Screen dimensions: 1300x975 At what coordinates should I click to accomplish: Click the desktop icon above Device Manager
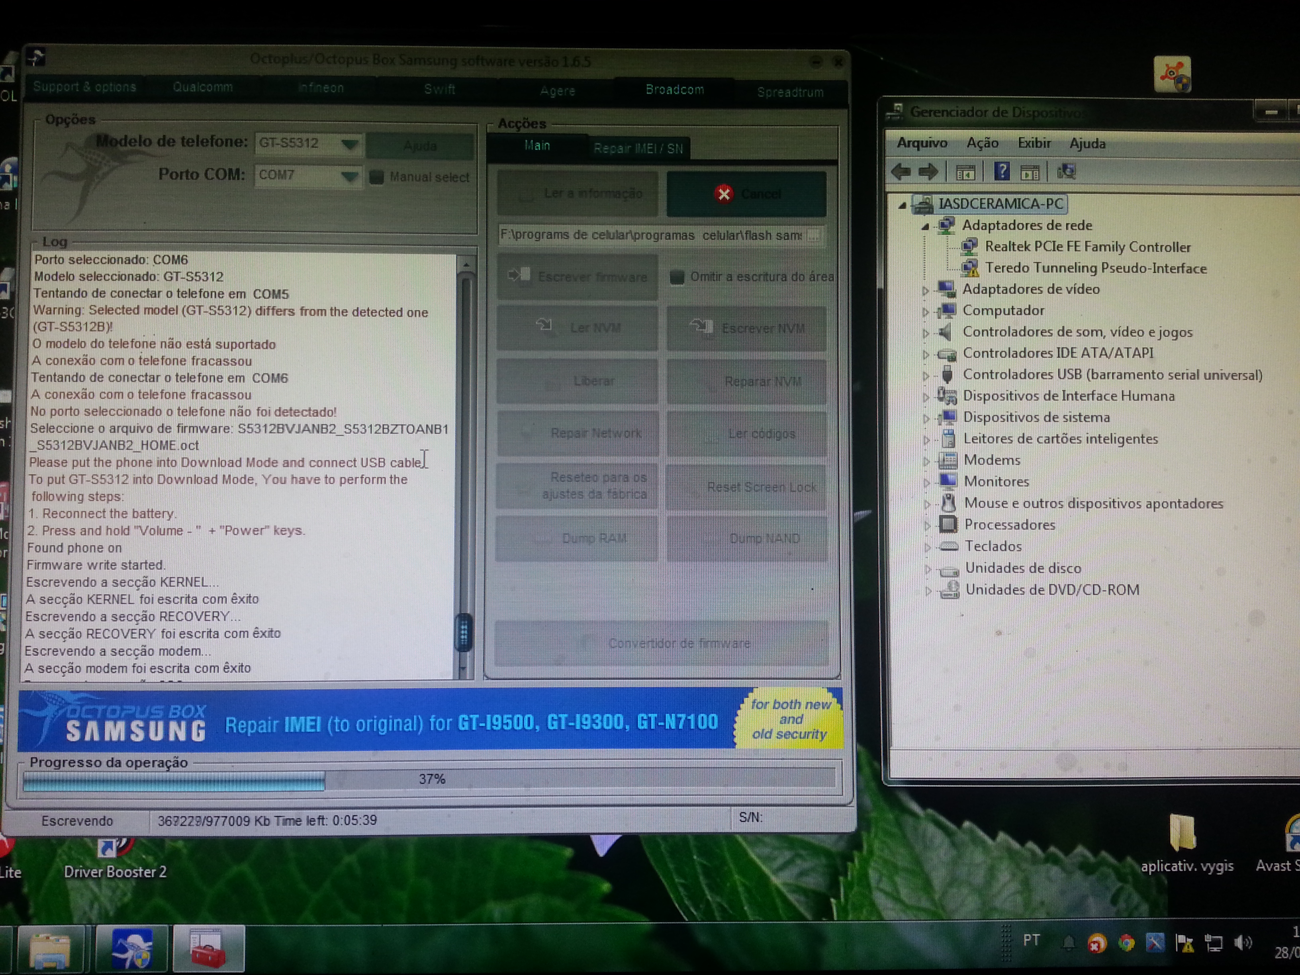1172,74
